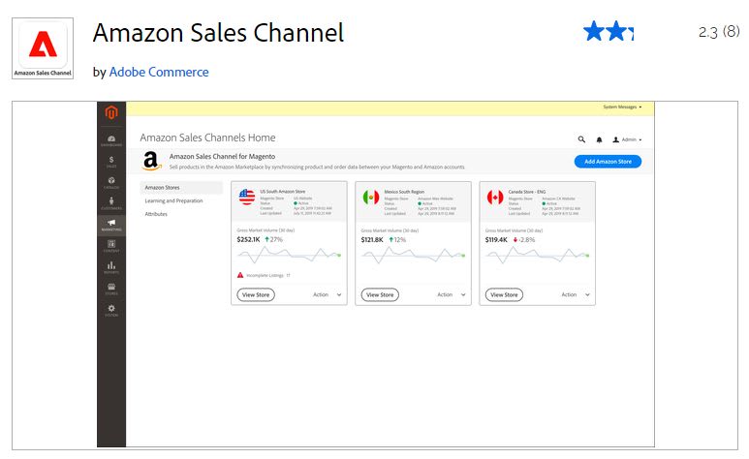Click the Amazon Sales Channel for Magento text

222,156
